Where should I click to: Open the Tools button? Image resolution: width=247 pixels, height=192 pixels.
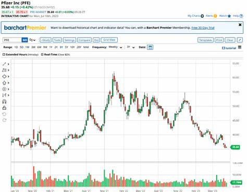(x=57, y=40)
